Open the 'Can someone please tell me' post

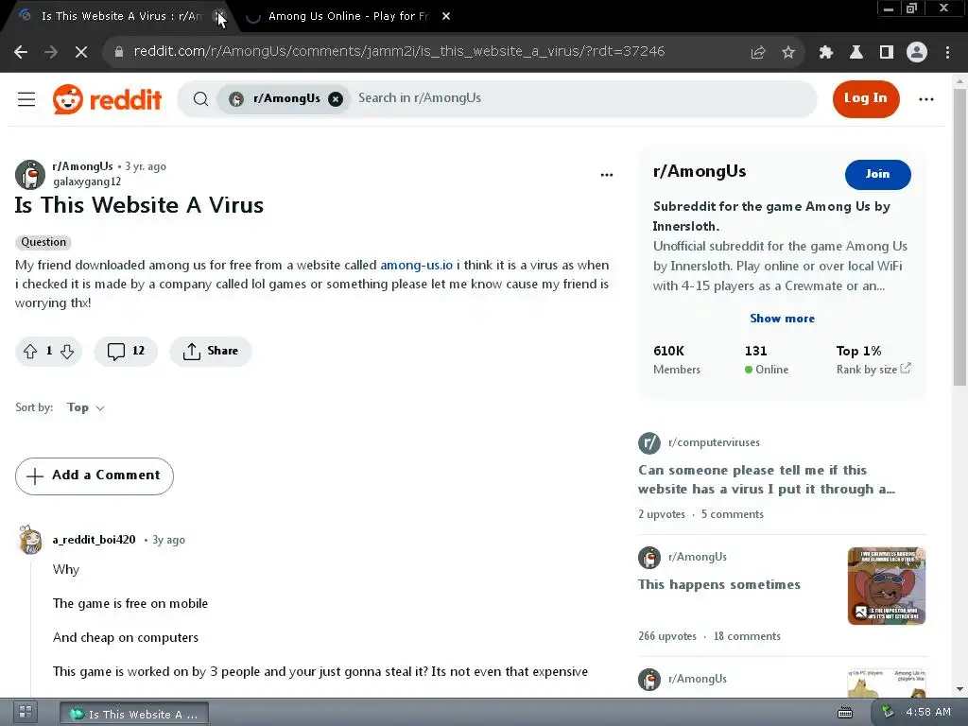coord(767,479)
